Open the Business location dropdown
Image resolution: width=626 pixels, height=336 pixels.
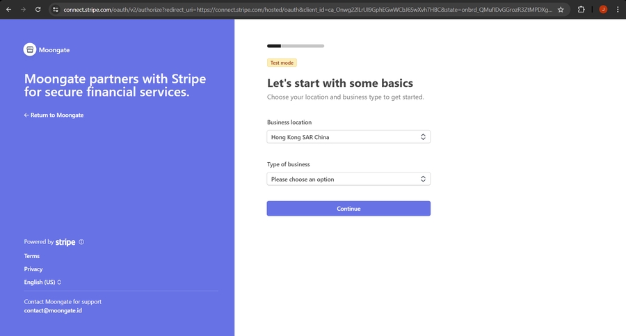pyautogui.click(x=348, y=137)
